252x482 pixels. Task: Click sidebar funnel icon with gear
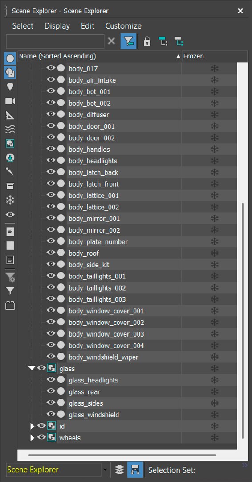(x=10, y=277)
